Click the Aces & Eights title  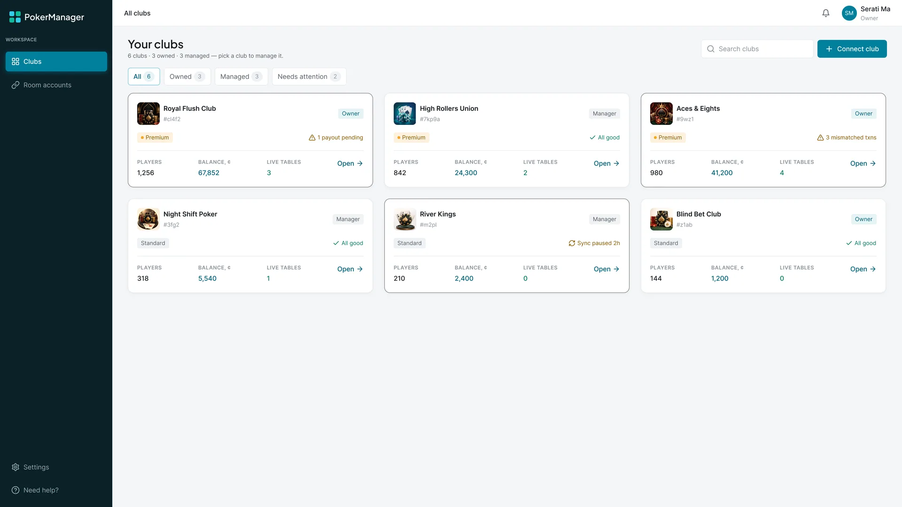[698, 108]
